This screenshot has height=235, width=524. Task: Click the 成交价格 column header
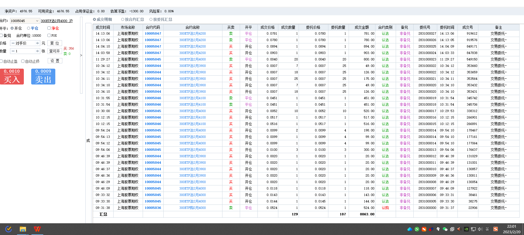coord(267,27)
